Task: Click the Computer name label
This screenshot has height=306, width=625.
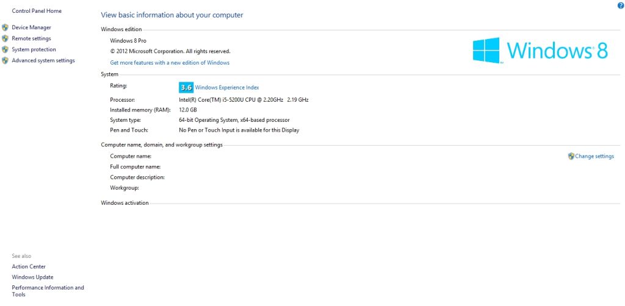Action: point(131,157)
